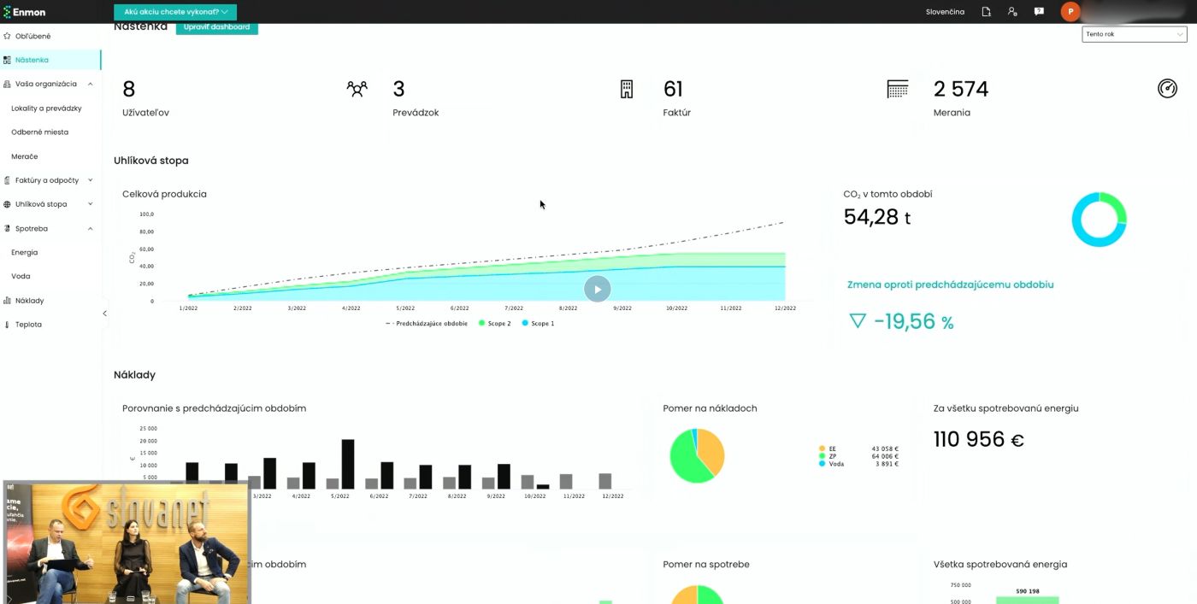Select Nástenka in the sidebar
This screenshot has width=1197, height=604.
point(50,60)
